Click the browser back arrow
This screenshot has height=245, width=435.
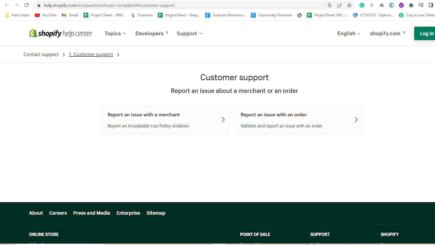(x=7, y=5)
